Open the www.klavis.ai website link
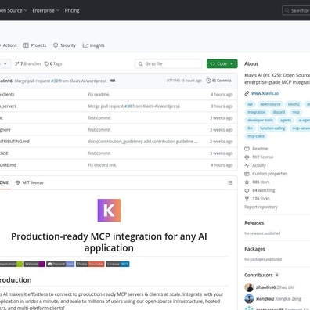Screen dimensions: 310x310 pos(265,93)
